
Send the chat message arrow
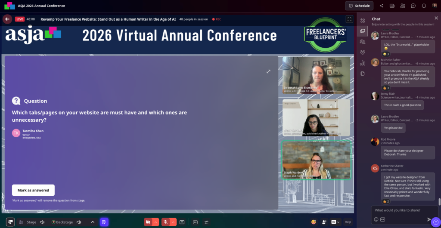(429, 219)
